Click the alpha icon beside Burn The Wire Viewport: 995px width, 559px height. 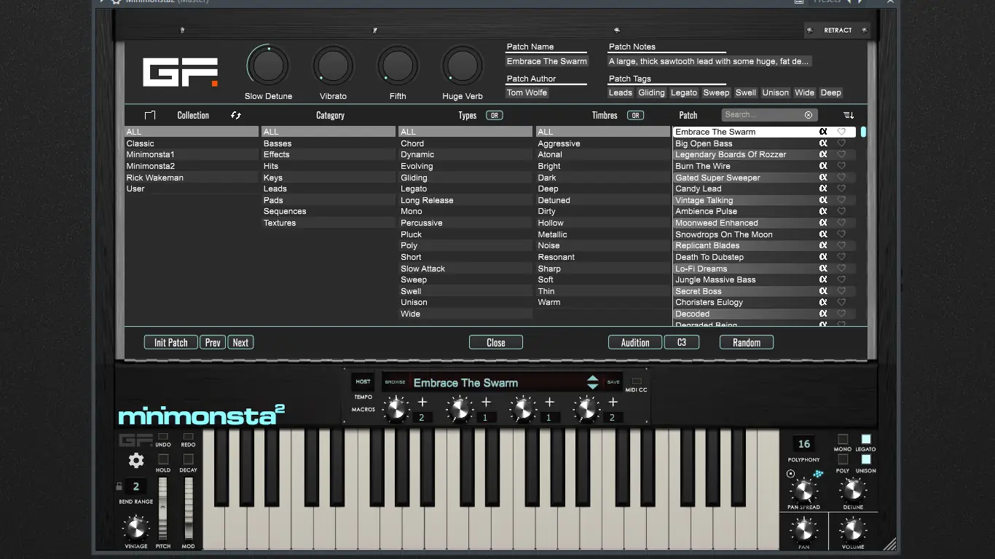tap(823, 166)
